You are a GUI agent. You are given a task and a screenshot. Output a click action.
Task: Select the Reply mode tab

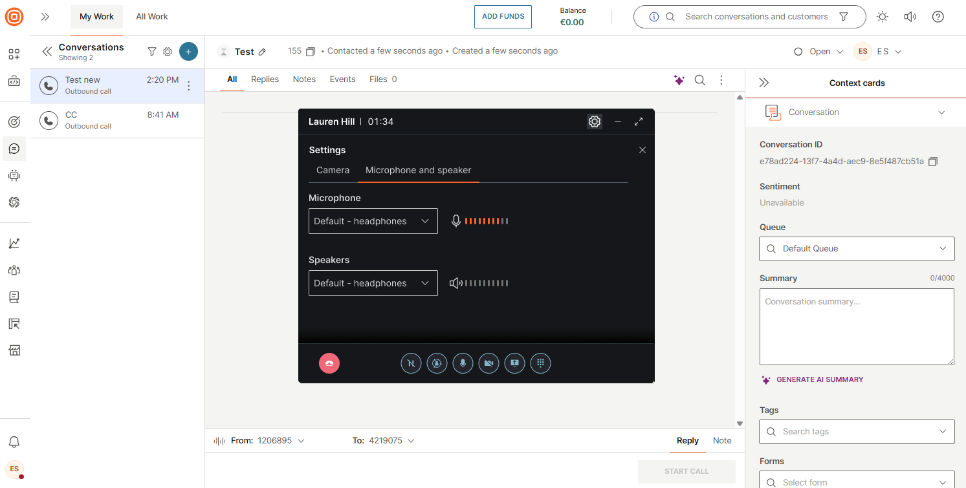tap(687, 441)
